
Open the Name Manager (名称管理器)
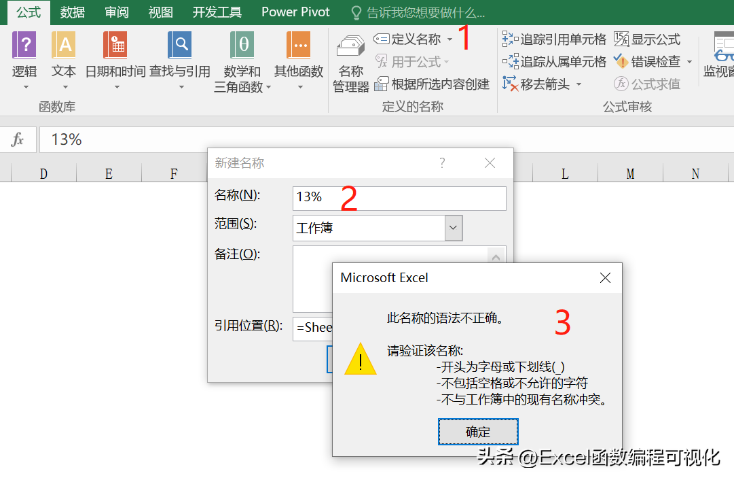click(350, 64)
